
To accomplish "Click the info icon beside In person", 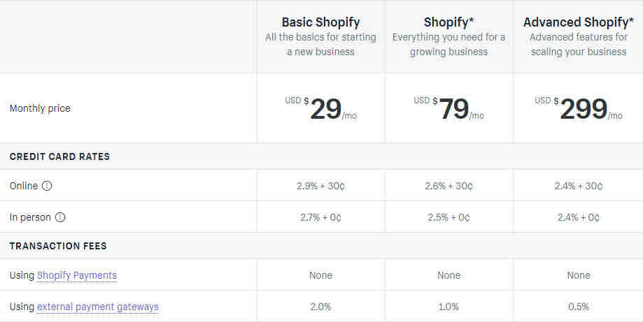I will [x=60, y=217].
